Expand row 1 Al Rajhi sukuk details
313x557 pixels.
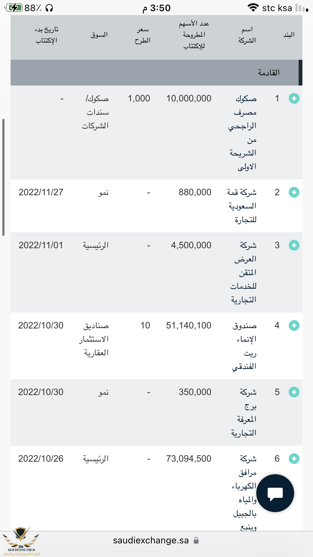[294, 98]
